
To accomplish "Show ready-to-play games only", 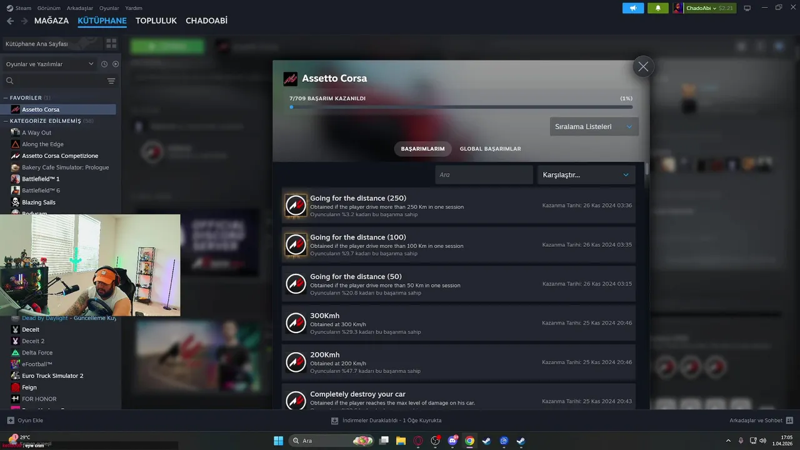I will 116,64.
